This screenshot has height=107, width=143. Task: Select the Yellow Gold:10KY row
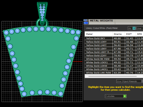pos(114,42)
